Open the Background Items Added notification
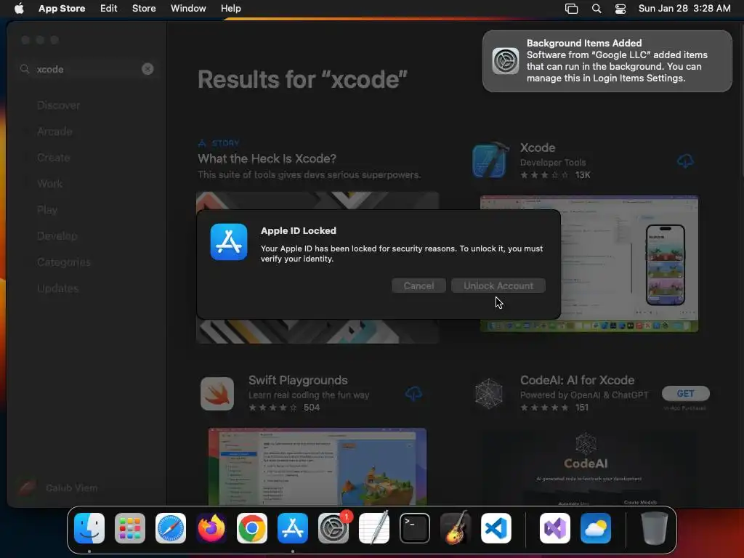The image size is (744, 558). 607,61
